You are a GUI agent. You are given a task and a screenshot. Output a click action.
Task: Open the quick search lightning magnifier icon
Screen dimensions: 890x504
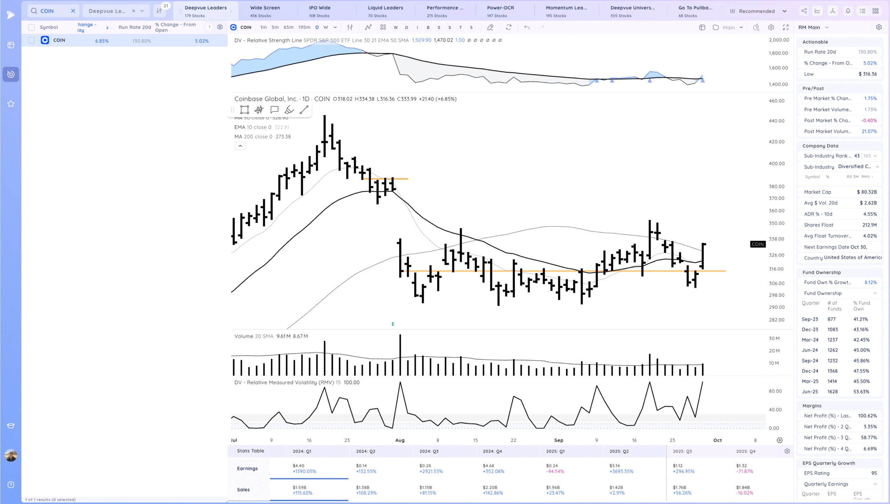(756, 27)
